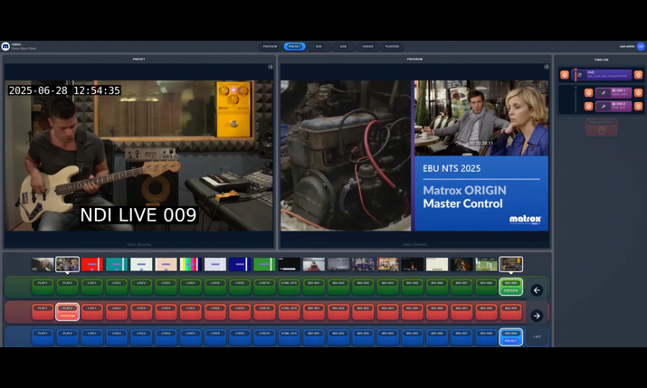Click the Take Selected button
Image resolution: width=647 pixels, height=388 pixels.
[602, 128]
